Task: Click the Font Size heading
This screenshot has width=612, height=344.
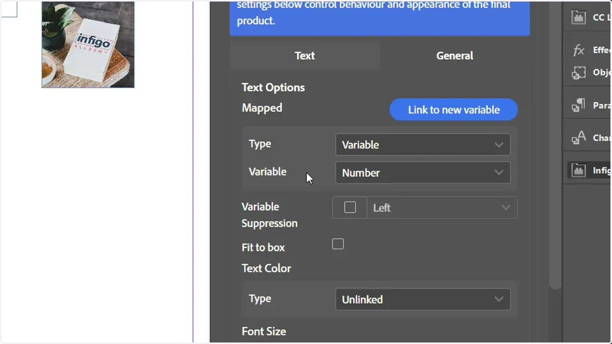Action: 264,331
